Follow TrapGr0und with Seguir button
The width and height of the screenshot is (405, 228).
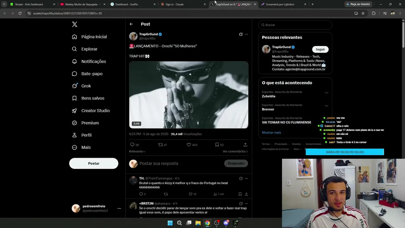320,49
